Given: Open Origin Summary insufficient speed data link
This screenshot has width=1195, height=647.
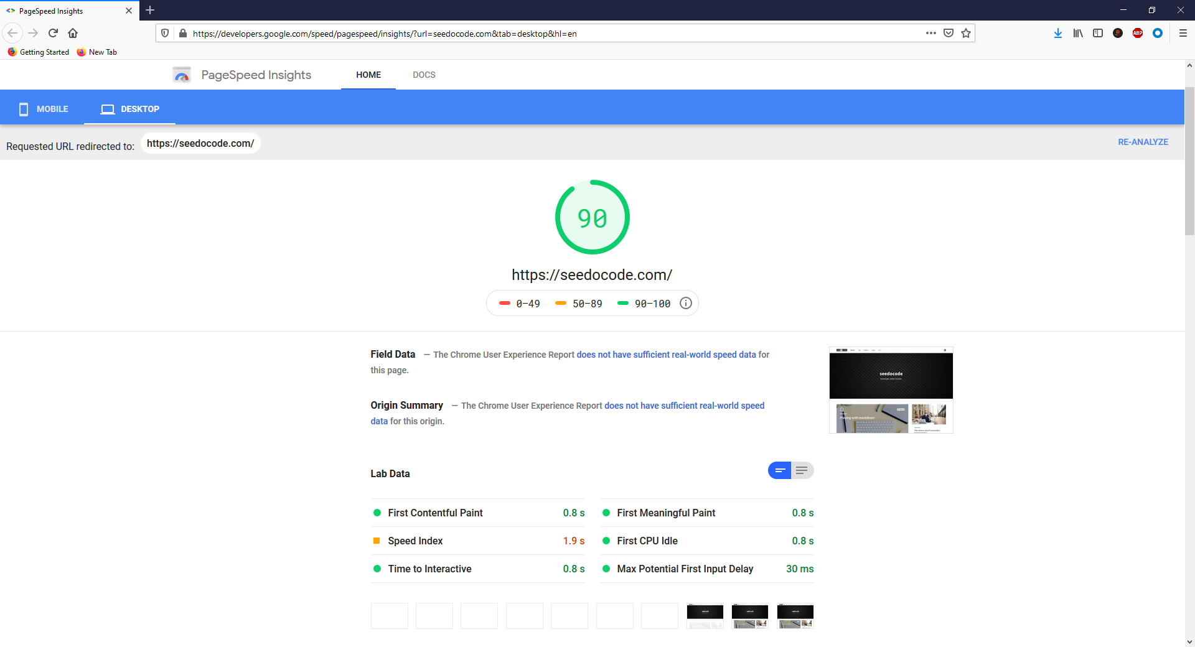Looking at the screenshot, I should click(684, 406).
